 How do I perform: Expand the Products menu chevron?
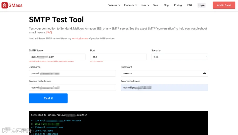click(136, 5)
